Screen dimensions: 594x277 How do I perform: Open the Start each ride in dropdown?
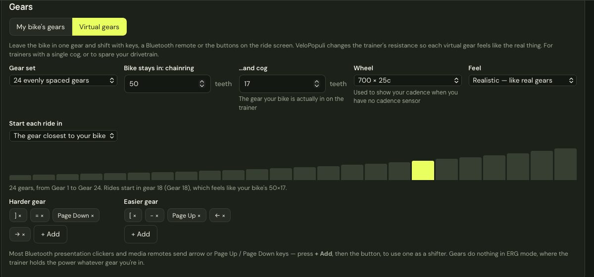63,136
